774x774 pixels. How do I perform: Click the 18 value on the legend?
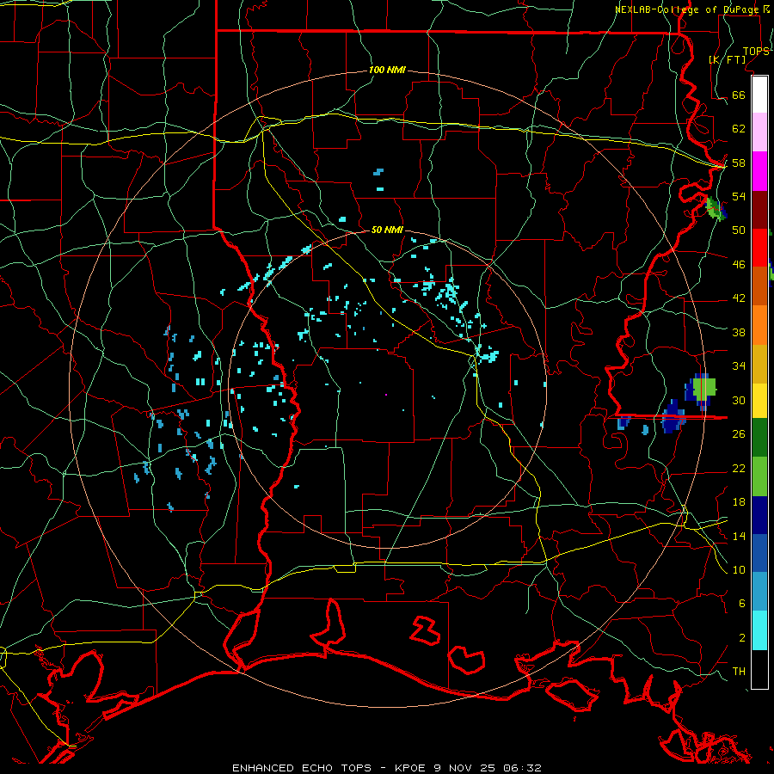point(739,502)
